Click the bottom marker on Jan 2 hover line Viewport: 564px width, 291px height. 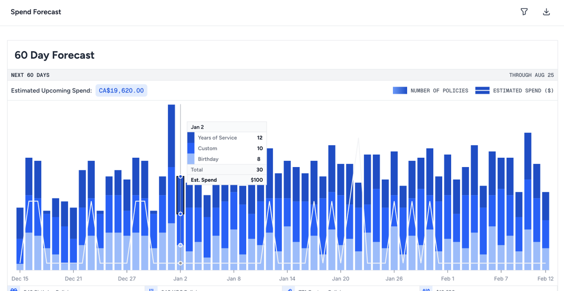pos(180,263)
